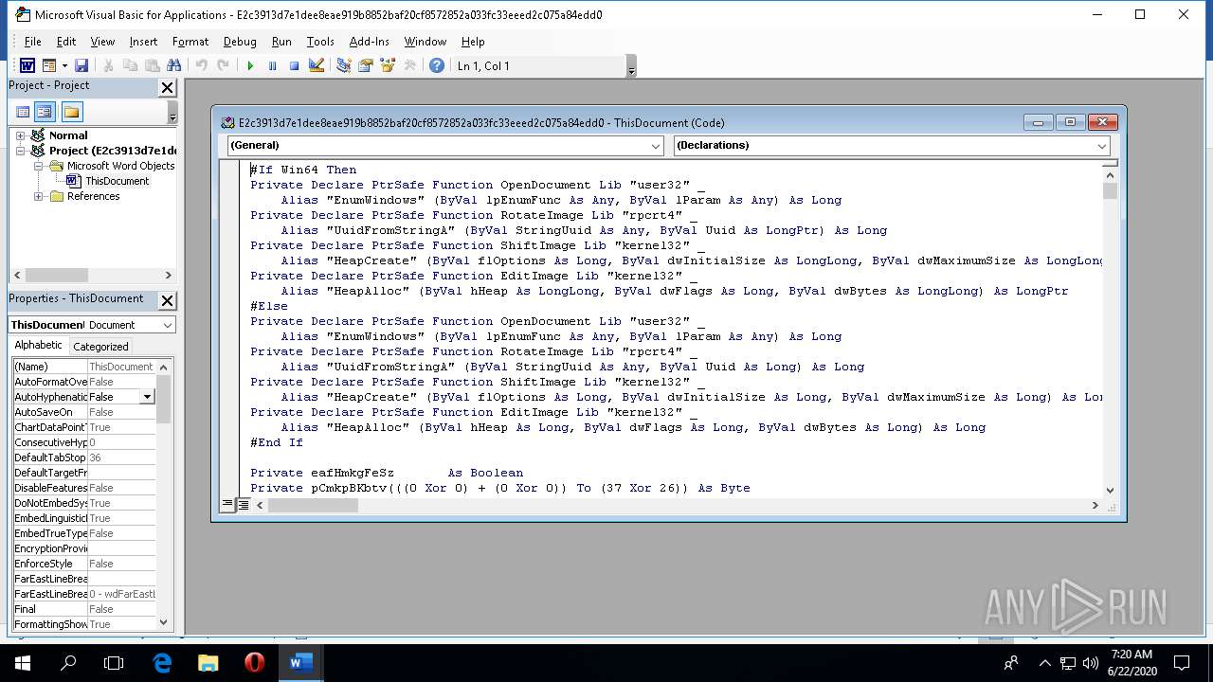Open the (Declarations) procedure dropdown
The image size is (1213, 682).
[x=1101, y=146]
